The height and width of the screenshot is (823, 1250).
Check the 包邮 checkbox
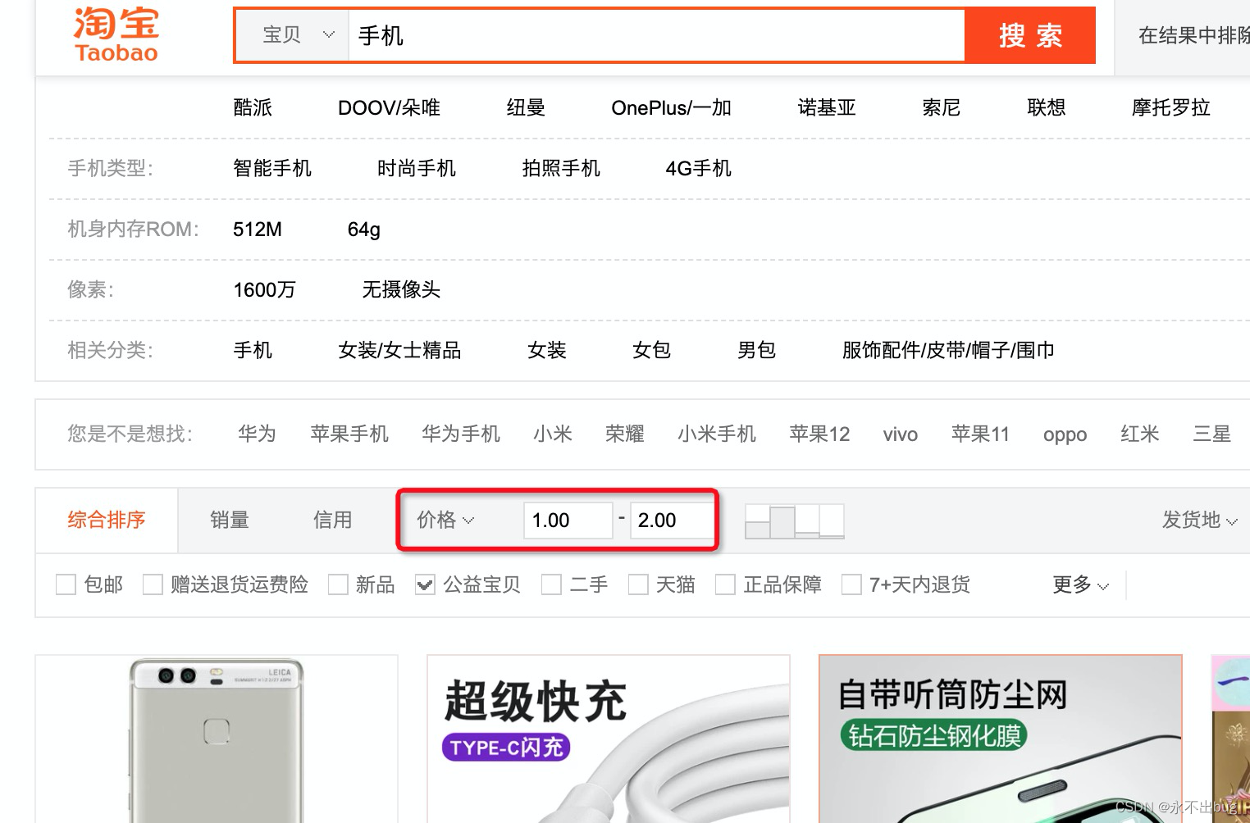pyautogui.click(x=66, y=584)
